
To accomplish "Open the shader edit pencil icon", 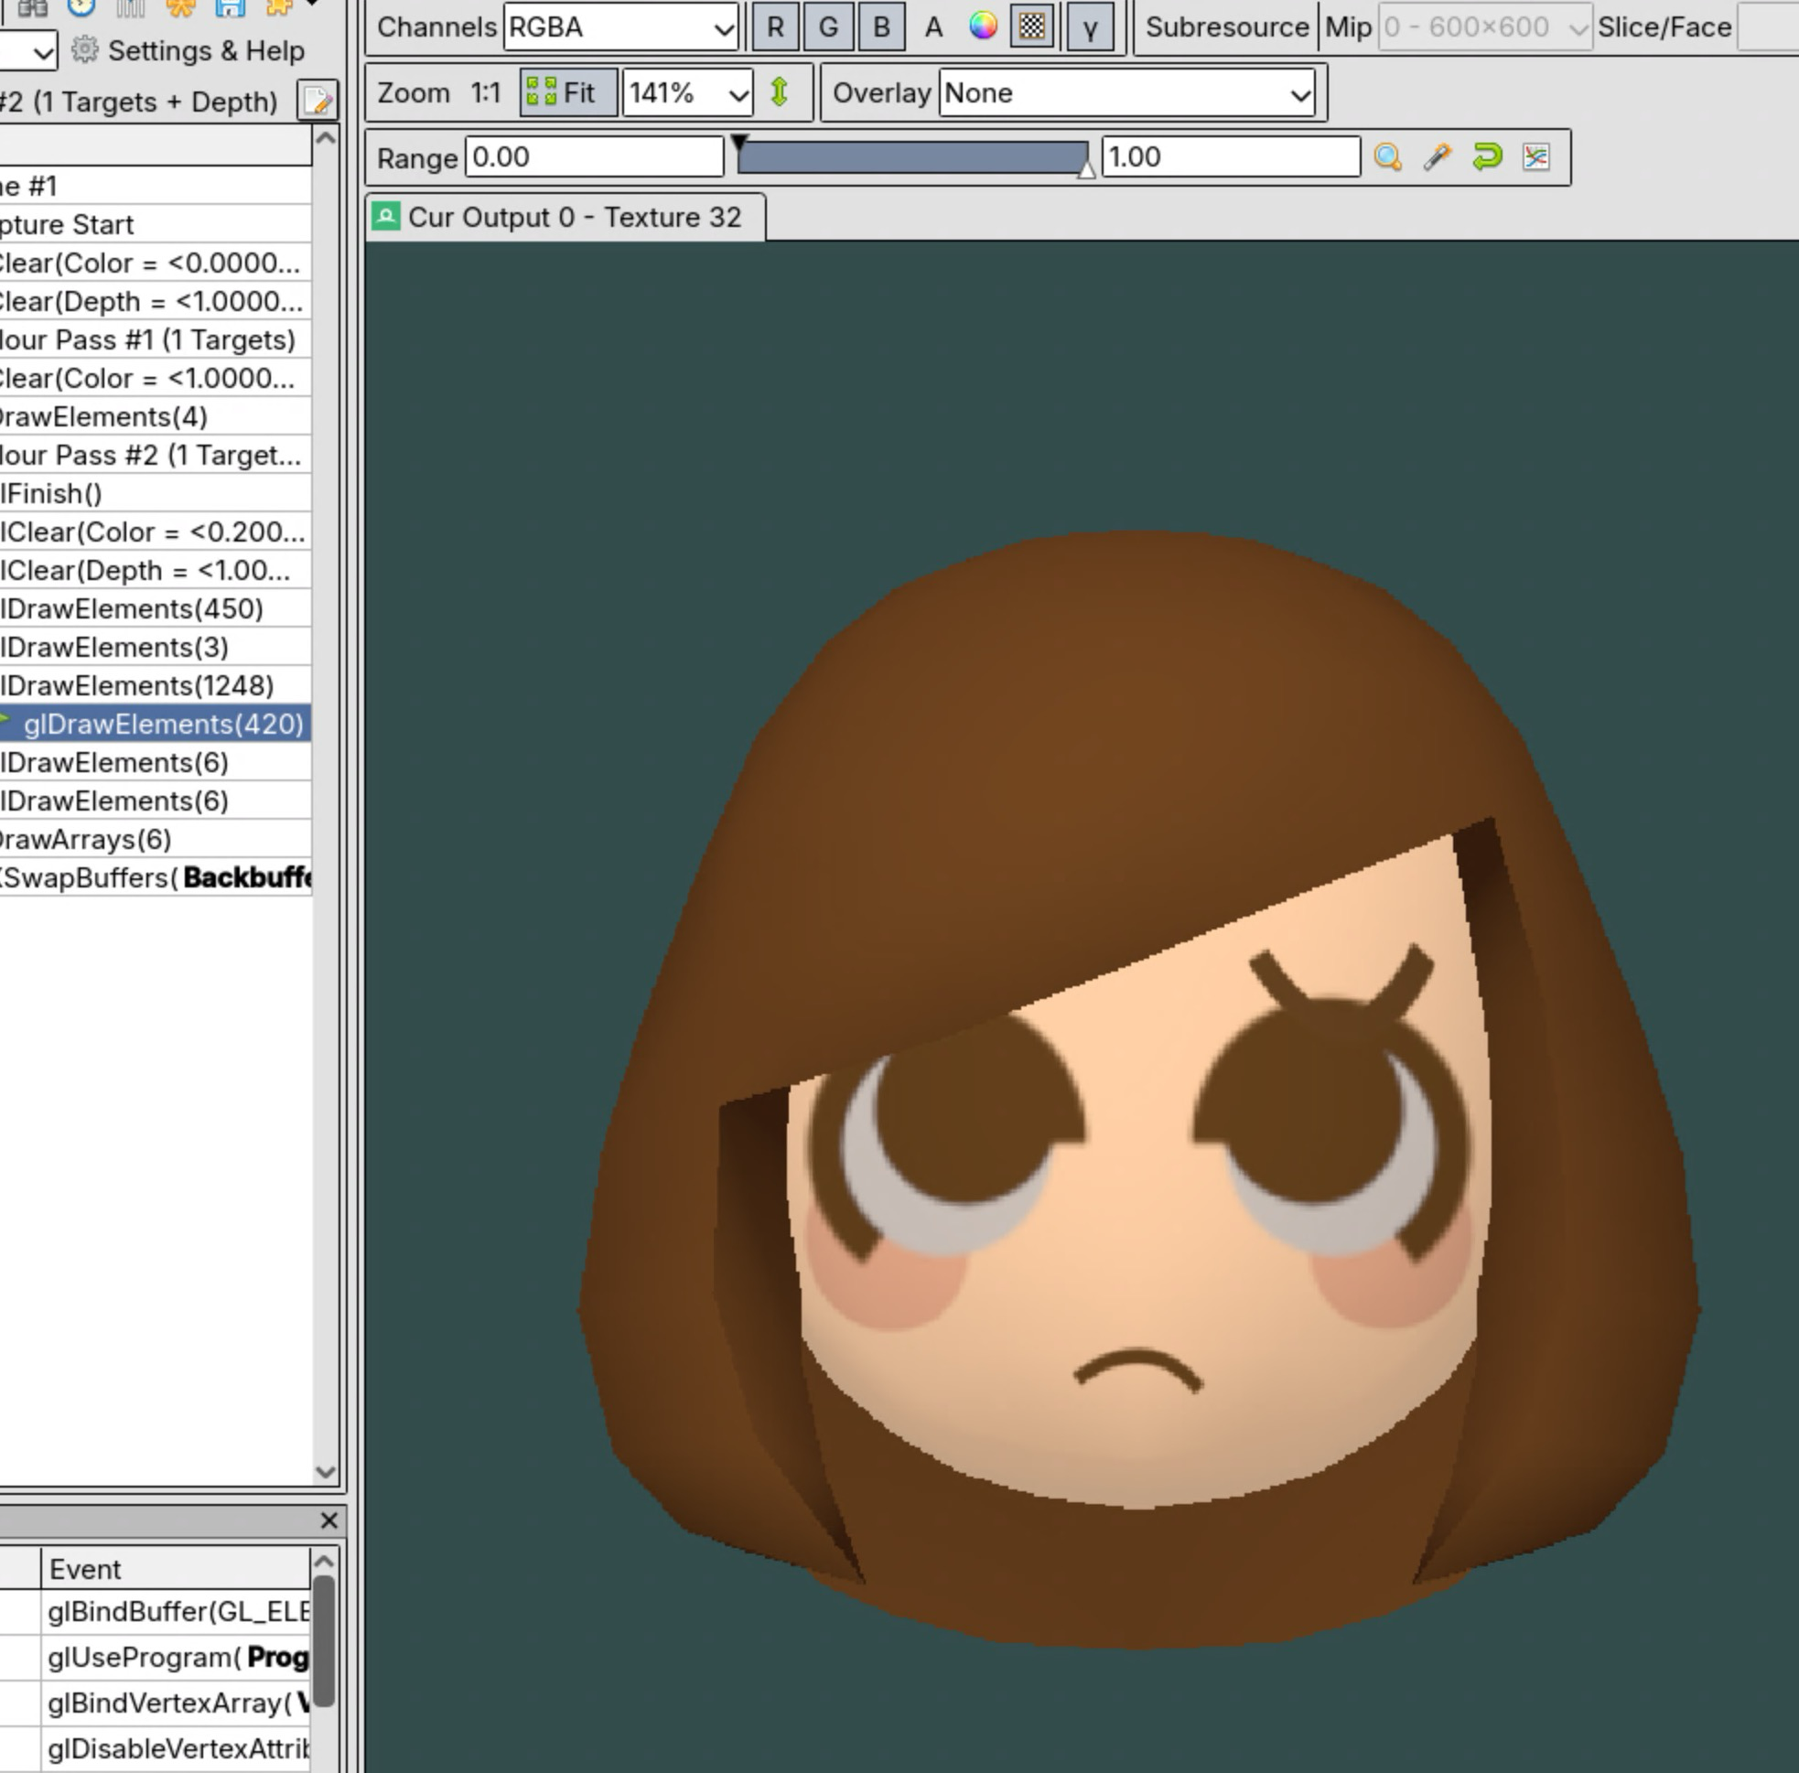I will [x=318, y=102].
